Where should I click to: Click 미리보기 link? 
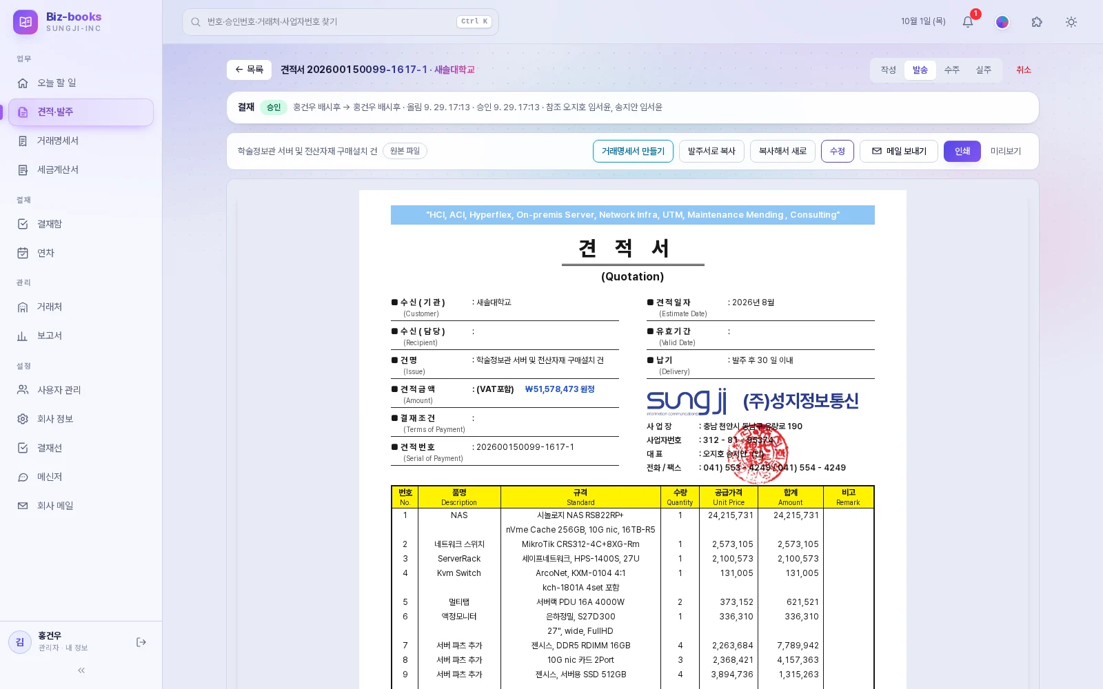pyautogui.click(x=1006, y=152)
